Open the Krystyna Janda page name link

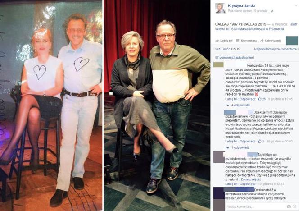click(x=241, y=6)
